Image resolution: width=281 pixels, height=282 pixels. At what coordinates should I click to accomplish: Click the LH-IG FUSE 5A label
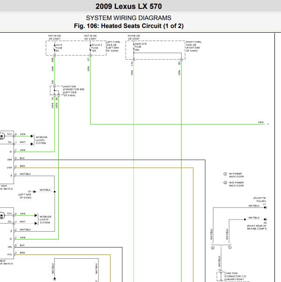click(x=59, y=48)
